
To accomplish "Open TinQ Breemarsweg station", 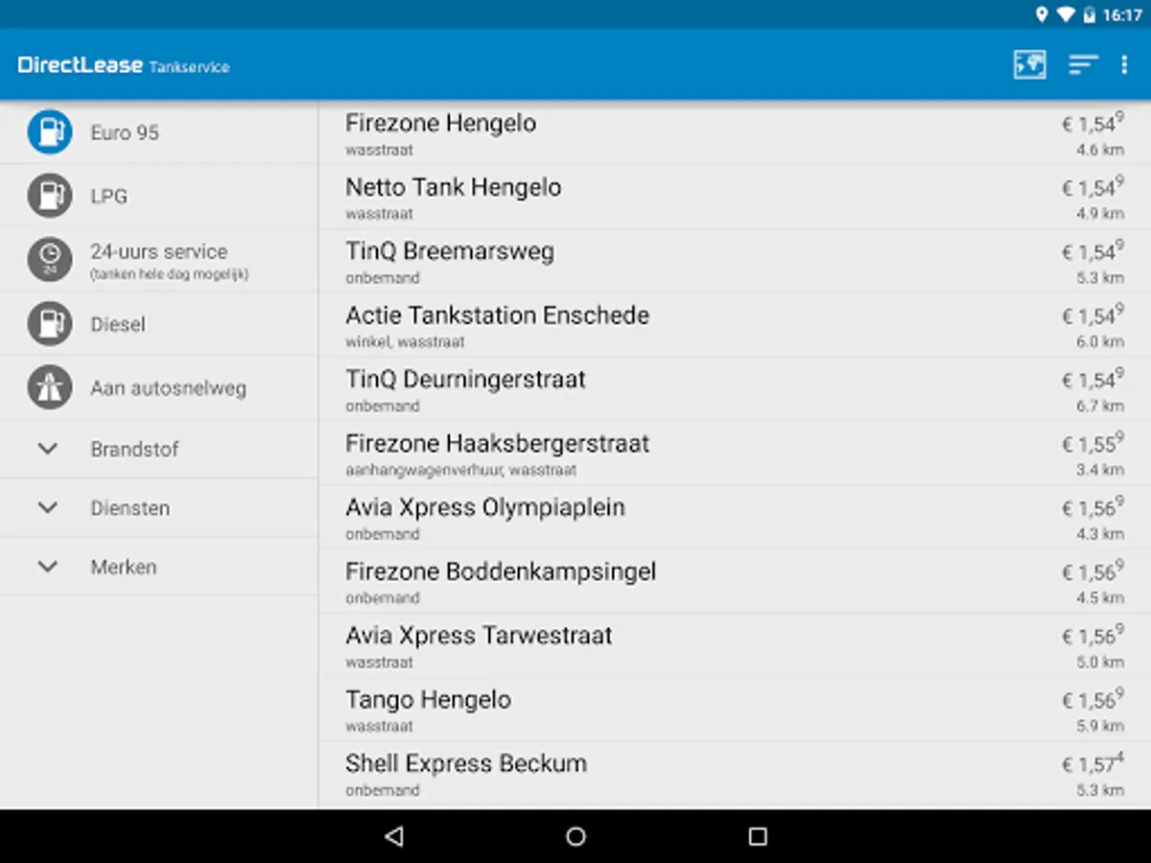I will pos(735,261).
